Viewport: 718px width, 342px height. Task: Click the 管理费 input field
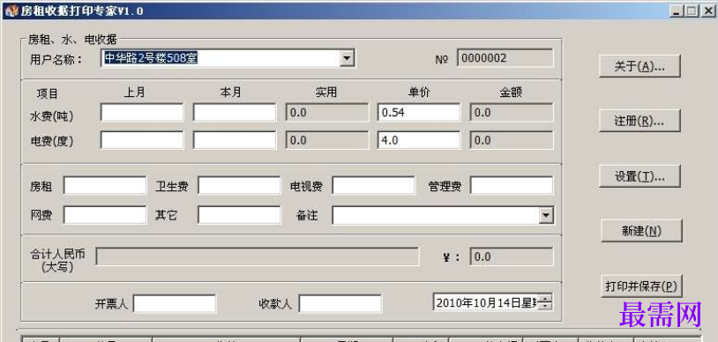pos(512,185)
